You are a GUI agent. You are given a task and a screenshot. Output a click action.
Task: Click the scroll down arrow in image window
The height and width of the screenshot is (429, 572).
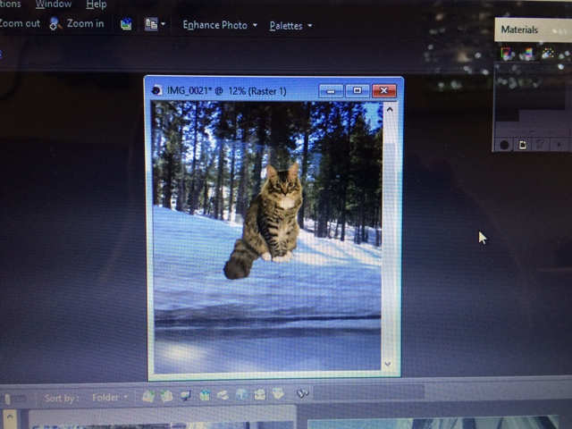click(388, 364)
